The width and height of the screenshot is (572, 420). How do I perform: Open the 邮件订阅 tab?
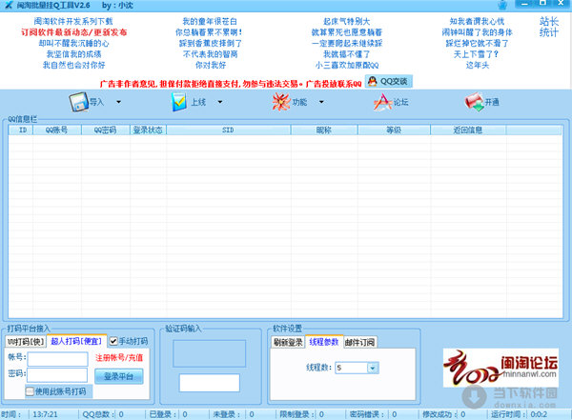(359, 342)
